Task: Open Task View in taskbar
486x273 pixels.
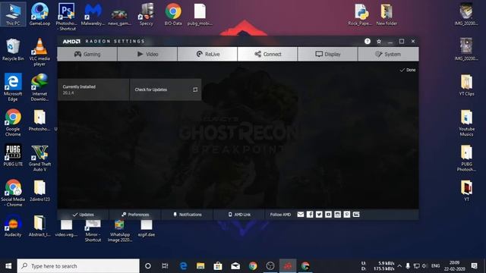Action: point(165,266)
